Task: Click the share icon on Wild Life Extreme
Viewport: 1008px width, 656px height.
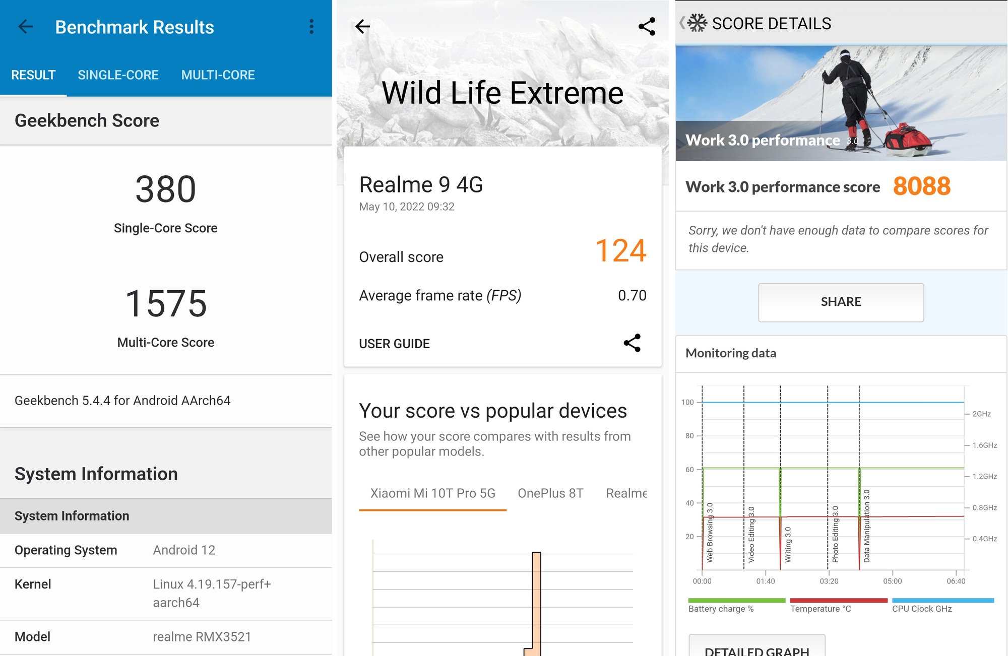Action: [646, 26]
